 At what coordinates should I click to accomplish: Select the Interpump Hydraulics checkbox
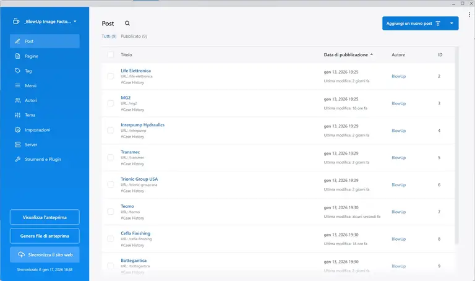[x=111, y=131]
